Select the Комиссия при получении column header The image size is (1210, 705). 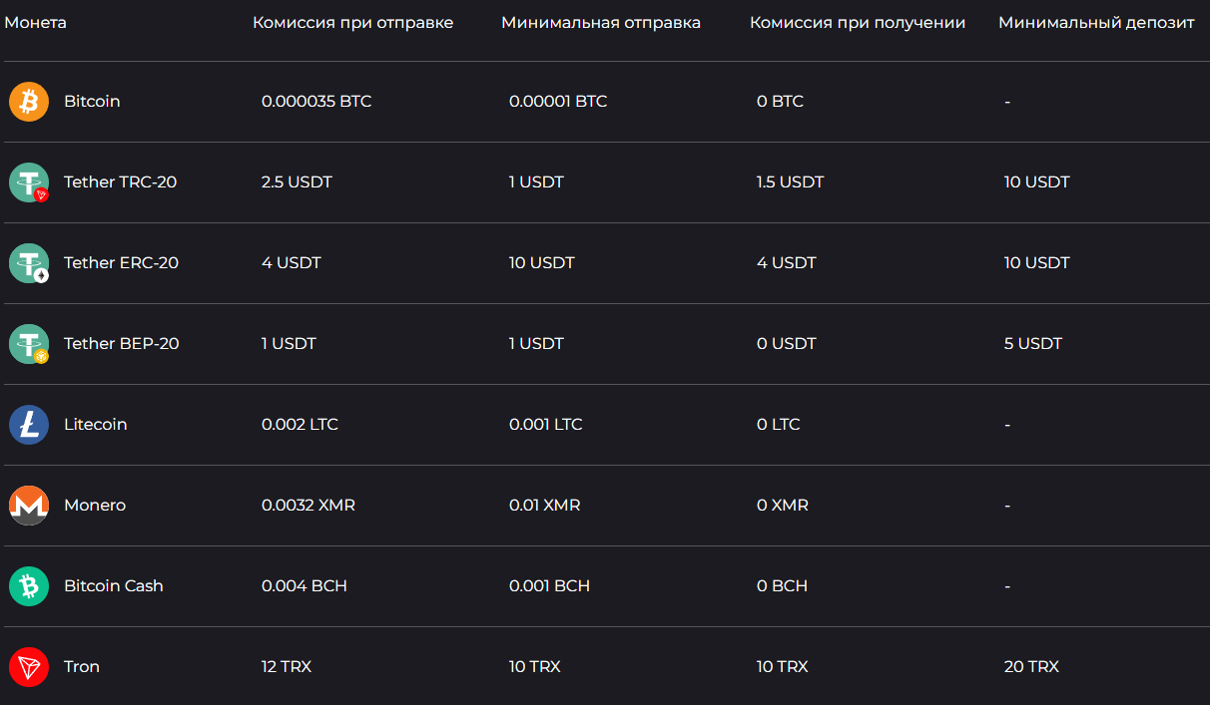tap(858, 23)
